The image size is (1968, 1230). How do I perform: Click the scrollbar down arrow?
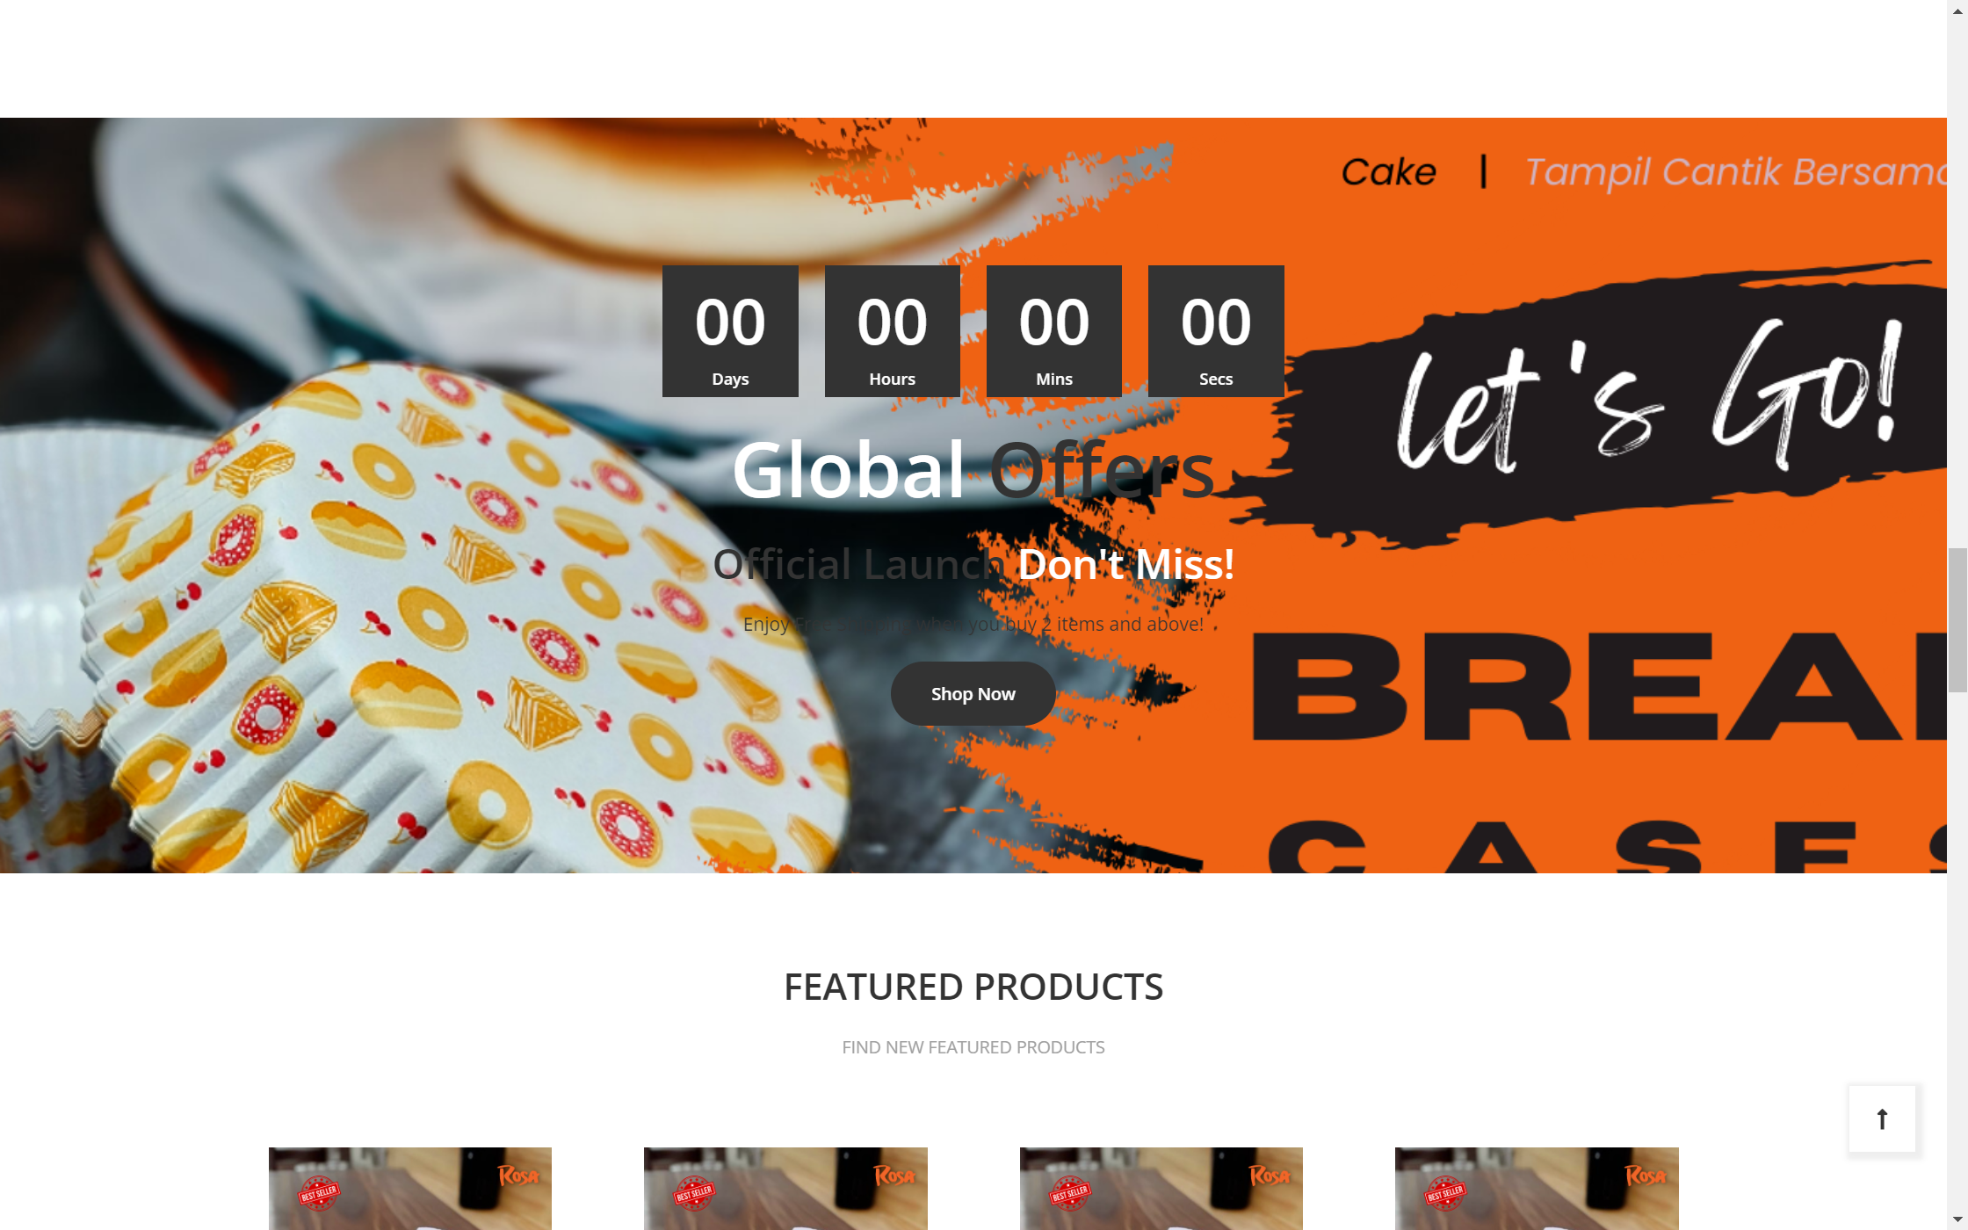1957,1219
